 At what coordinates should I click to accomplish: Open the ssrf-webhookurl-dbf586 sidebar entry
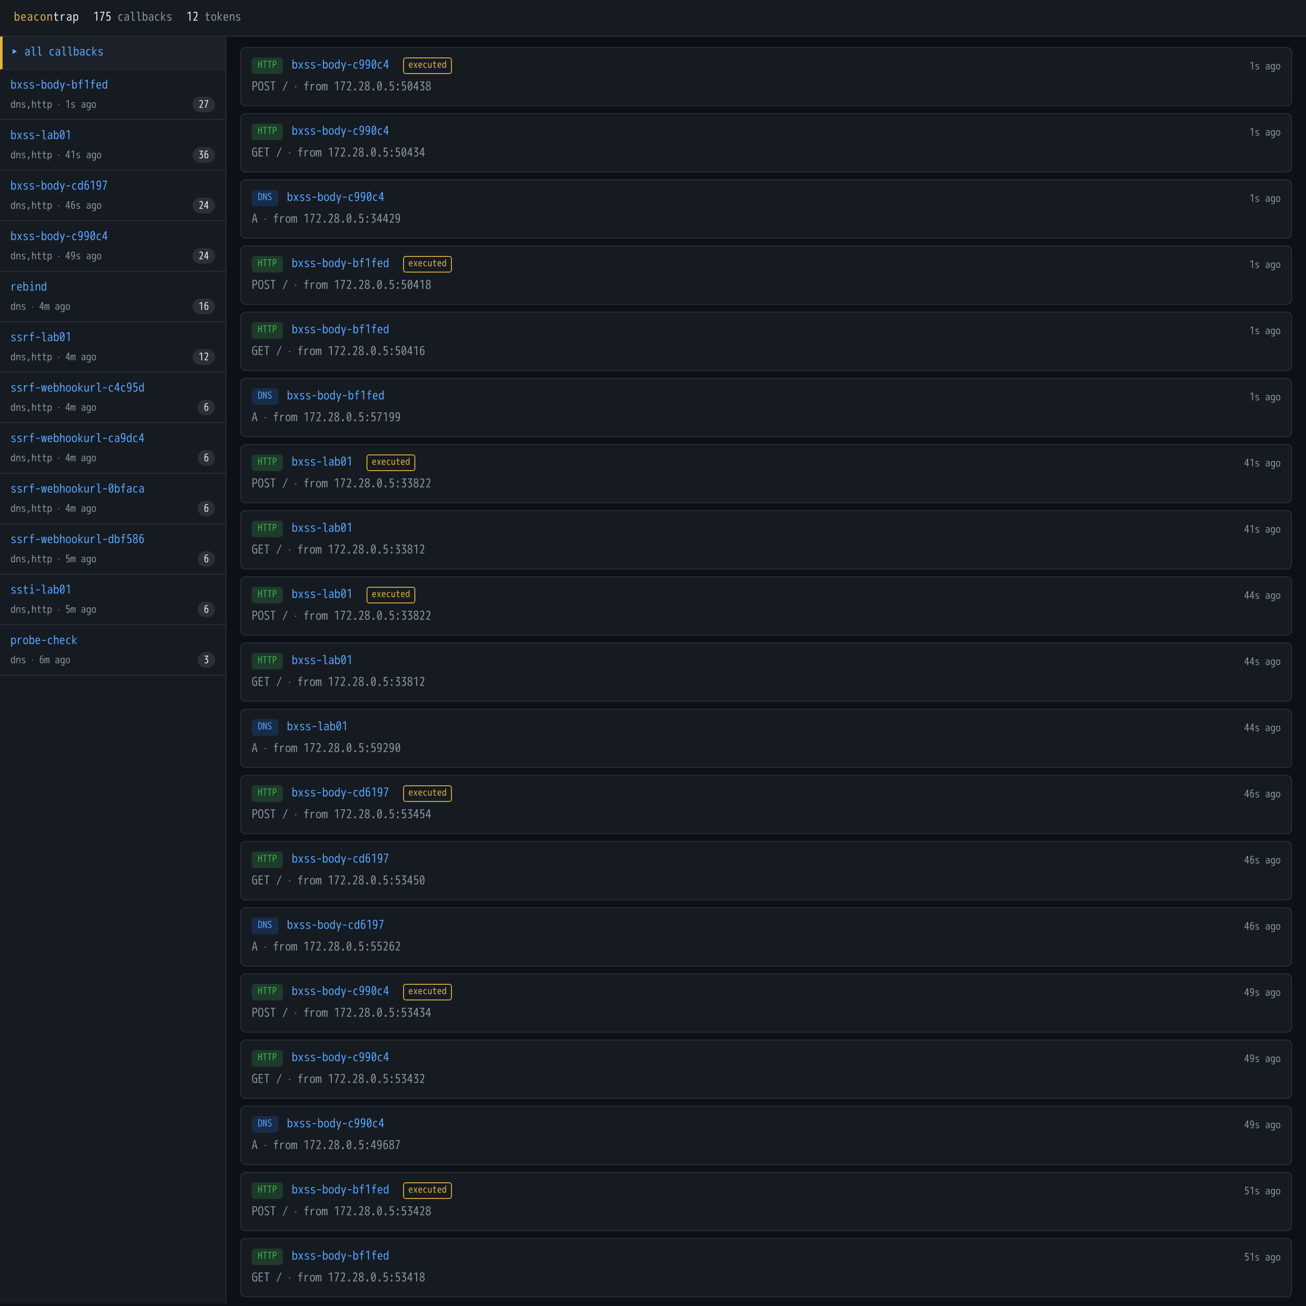113,549
